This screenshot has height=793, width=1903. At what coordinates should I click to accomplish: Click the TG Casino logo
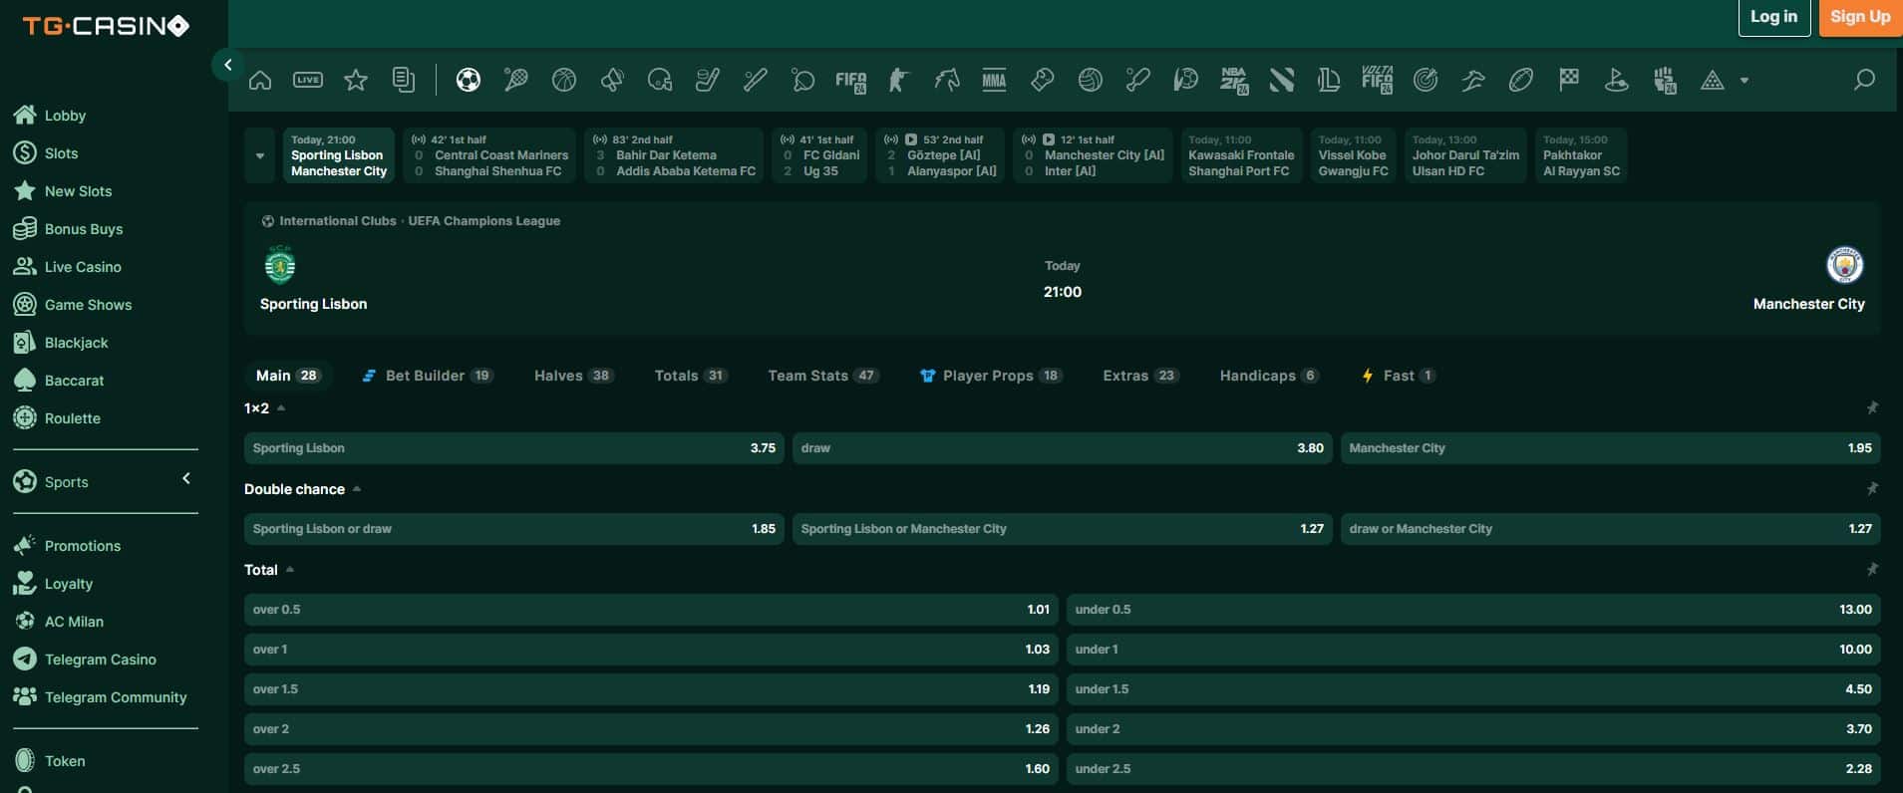(x=106, y=26)
